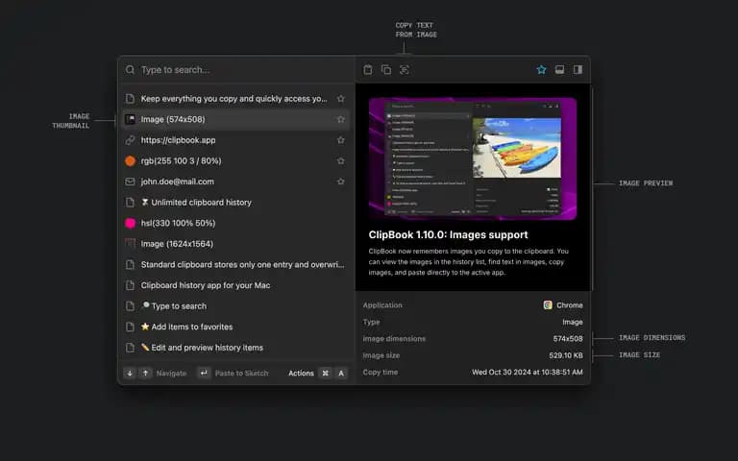Image resolution: width=738 pixels, height=461 pixels.
Task: Select the 'Add items to favorites' entry
Action: (235, 327)
